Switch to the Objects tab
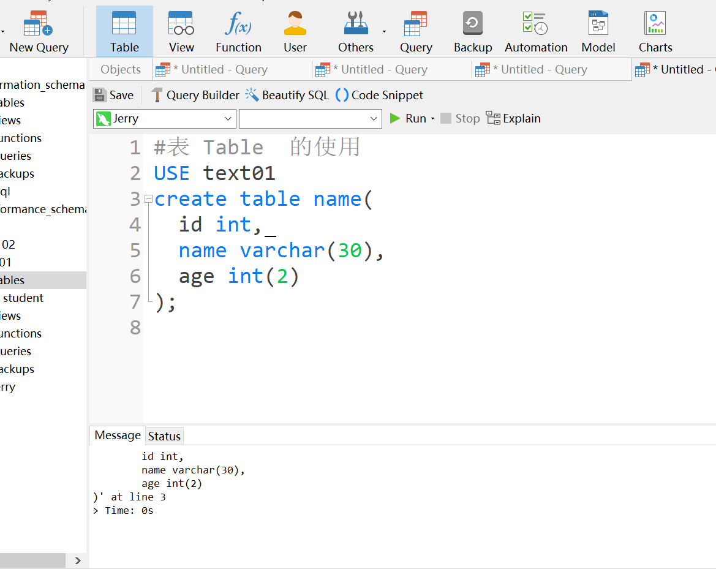This screenshot has width=716, height=569. click(121, 69)
